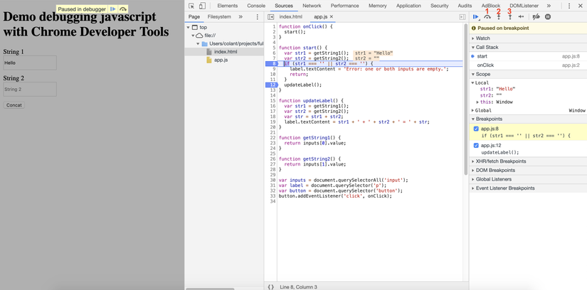Pretty-print code with the curly braces icon
587x290 pixels.
coord(270,286)
